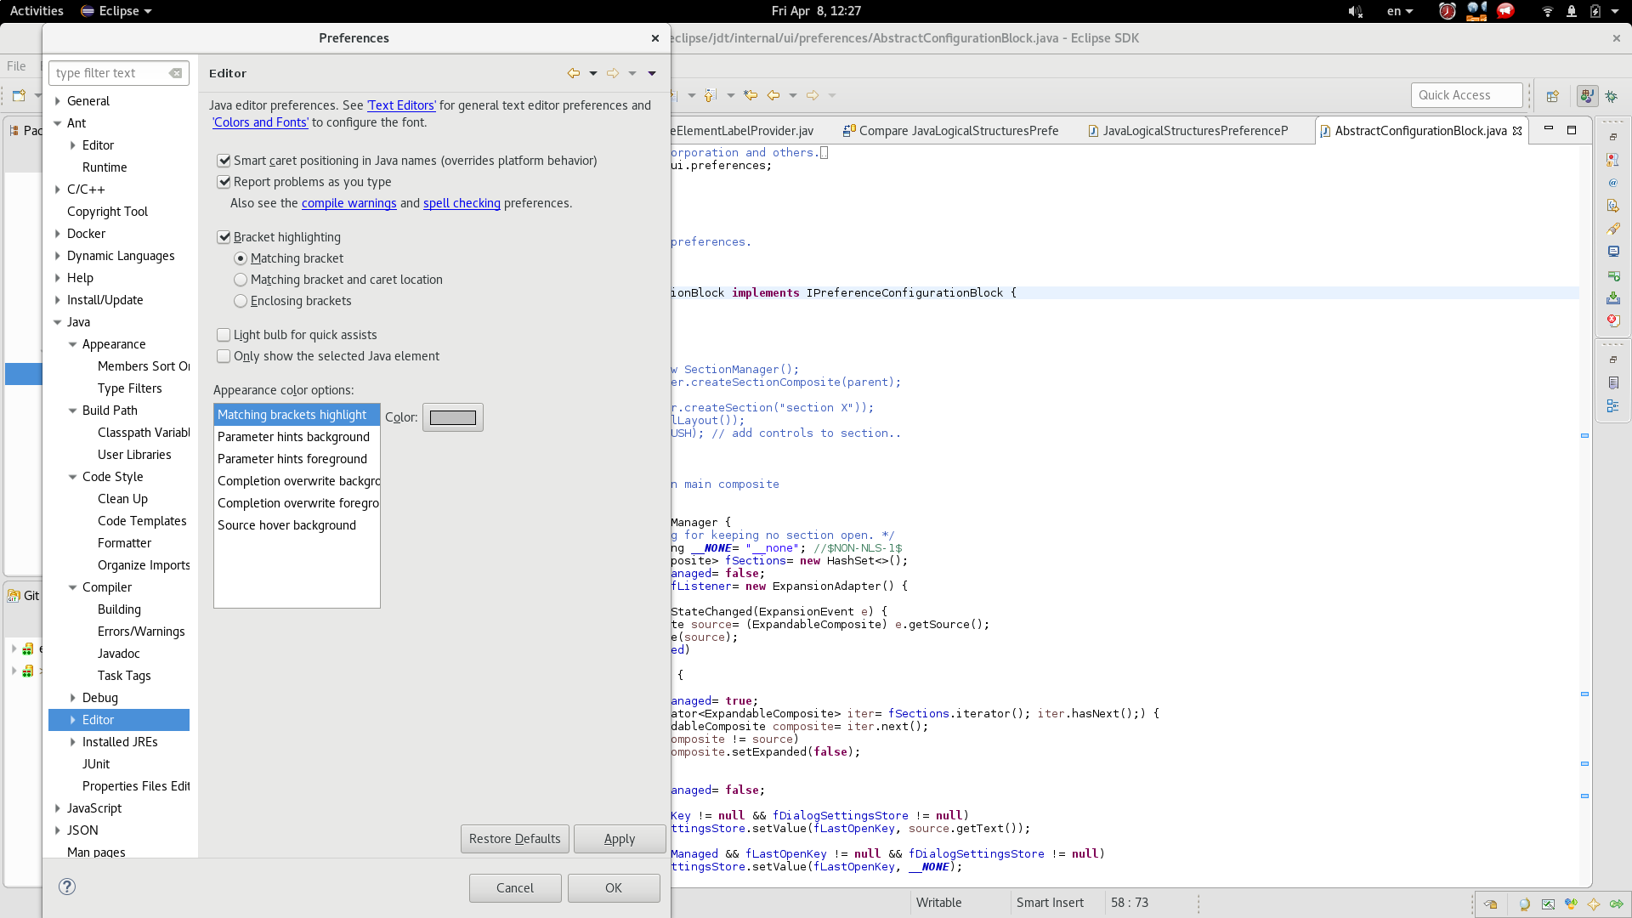Switch to the Debug perspective bug icon
1632x918 pixels.
click(x=1611, y=96)
